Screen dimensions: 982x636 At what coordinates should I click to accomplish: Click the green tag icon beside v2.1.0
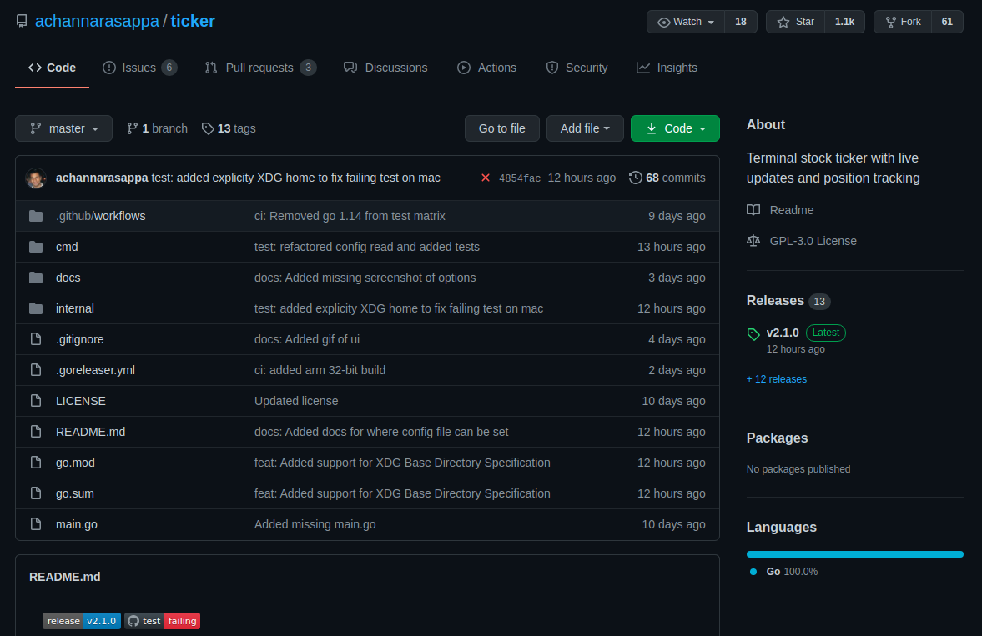coord(753,334)
